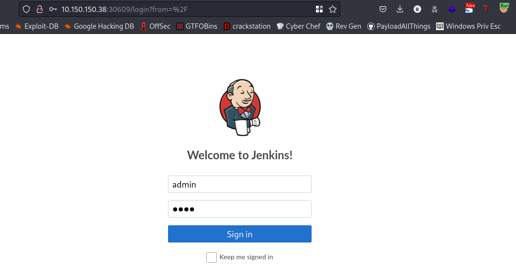This screenshot has height=276, width=516.
Task: Open the Exploit-DB bookmark
Action: click(x=37, y=26)
